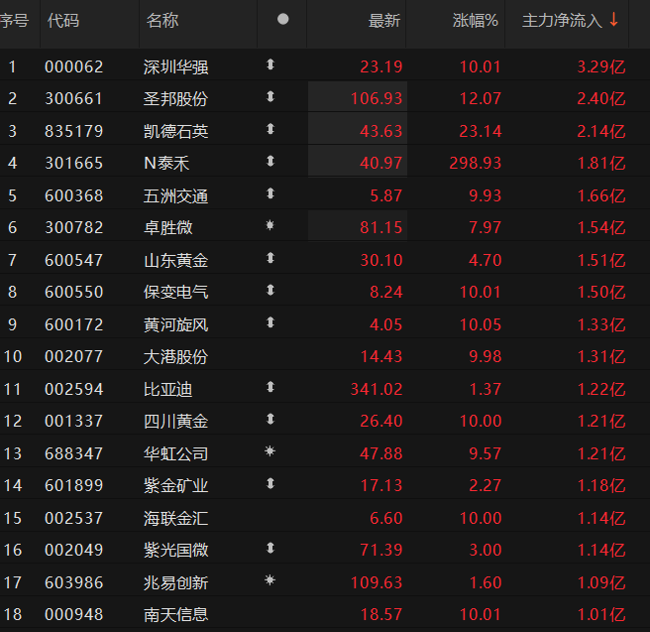
Task: Click the up-down arrow icon for 紫金矿业
Action: pyautogui.click(x=271, y=483)
